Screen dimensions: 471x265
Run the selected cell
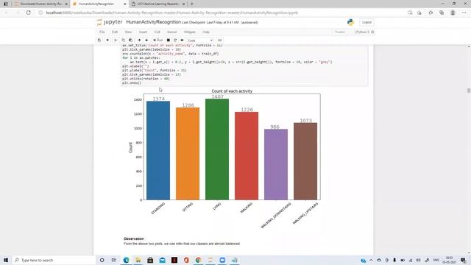click(157, 40)
